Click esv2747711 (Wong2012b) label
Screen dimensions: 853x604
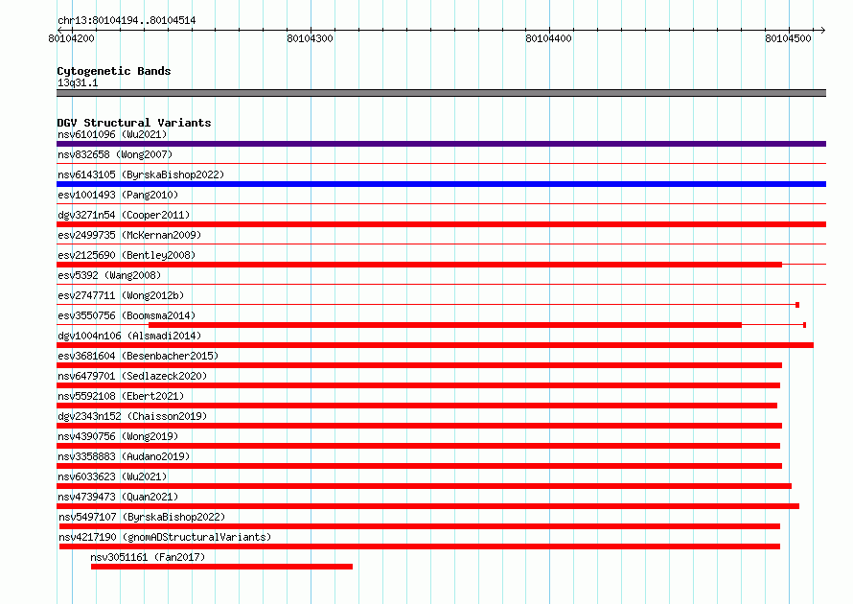click(121, 295)
